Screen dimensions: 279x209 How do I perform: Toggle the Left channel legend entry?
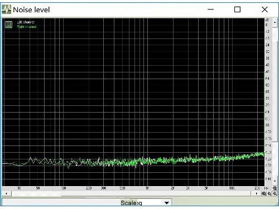tap(26, 22)
